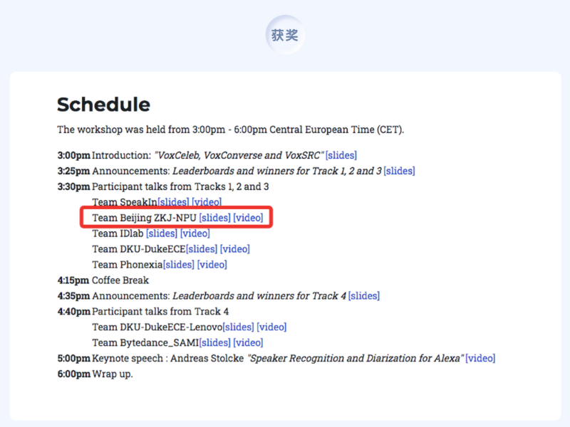Open Team Beijing ZKJ-NPU slides
The width and height of the screenshot is (570, 427).
click(x=215, y=218)
